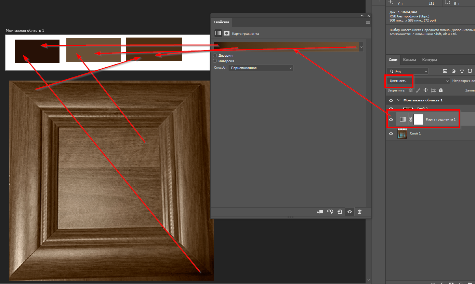Image resolution: width=475 pixels, height=284 pixels.
Task: Lock artboard auto-nesting
Action: [x=433, y=90]
